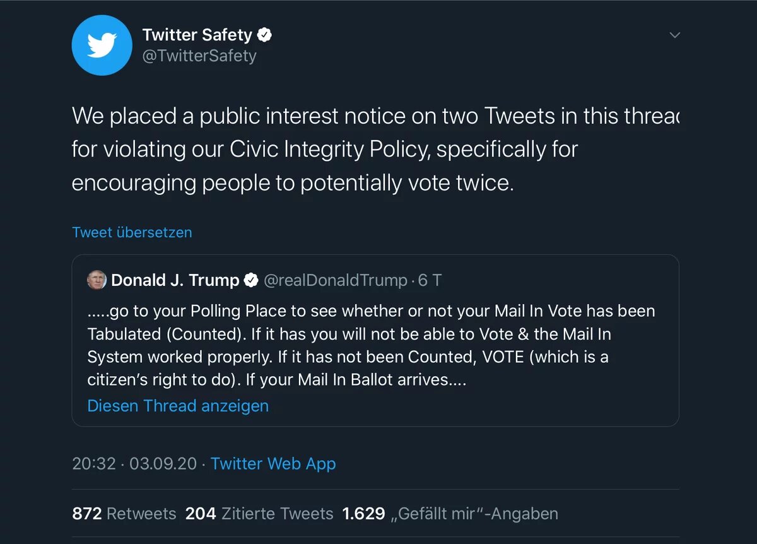Open the Twitter Web App source link
This screenshot has height=544, width=757.
click(273, 464)
